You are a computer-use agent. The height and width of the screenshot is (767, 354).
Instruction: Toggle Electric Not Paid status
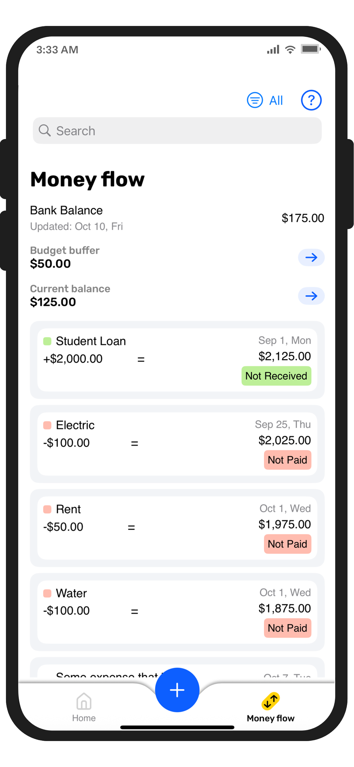pyautogui.click(x=287, y=460)
